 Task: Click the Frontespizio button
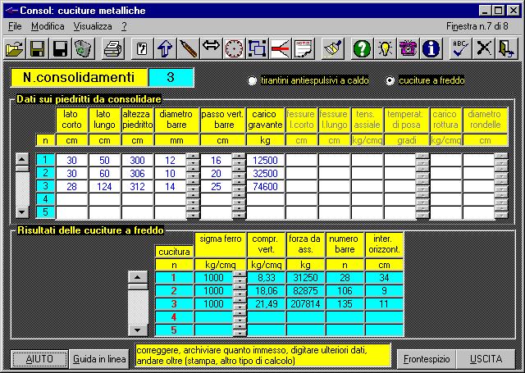424,359
